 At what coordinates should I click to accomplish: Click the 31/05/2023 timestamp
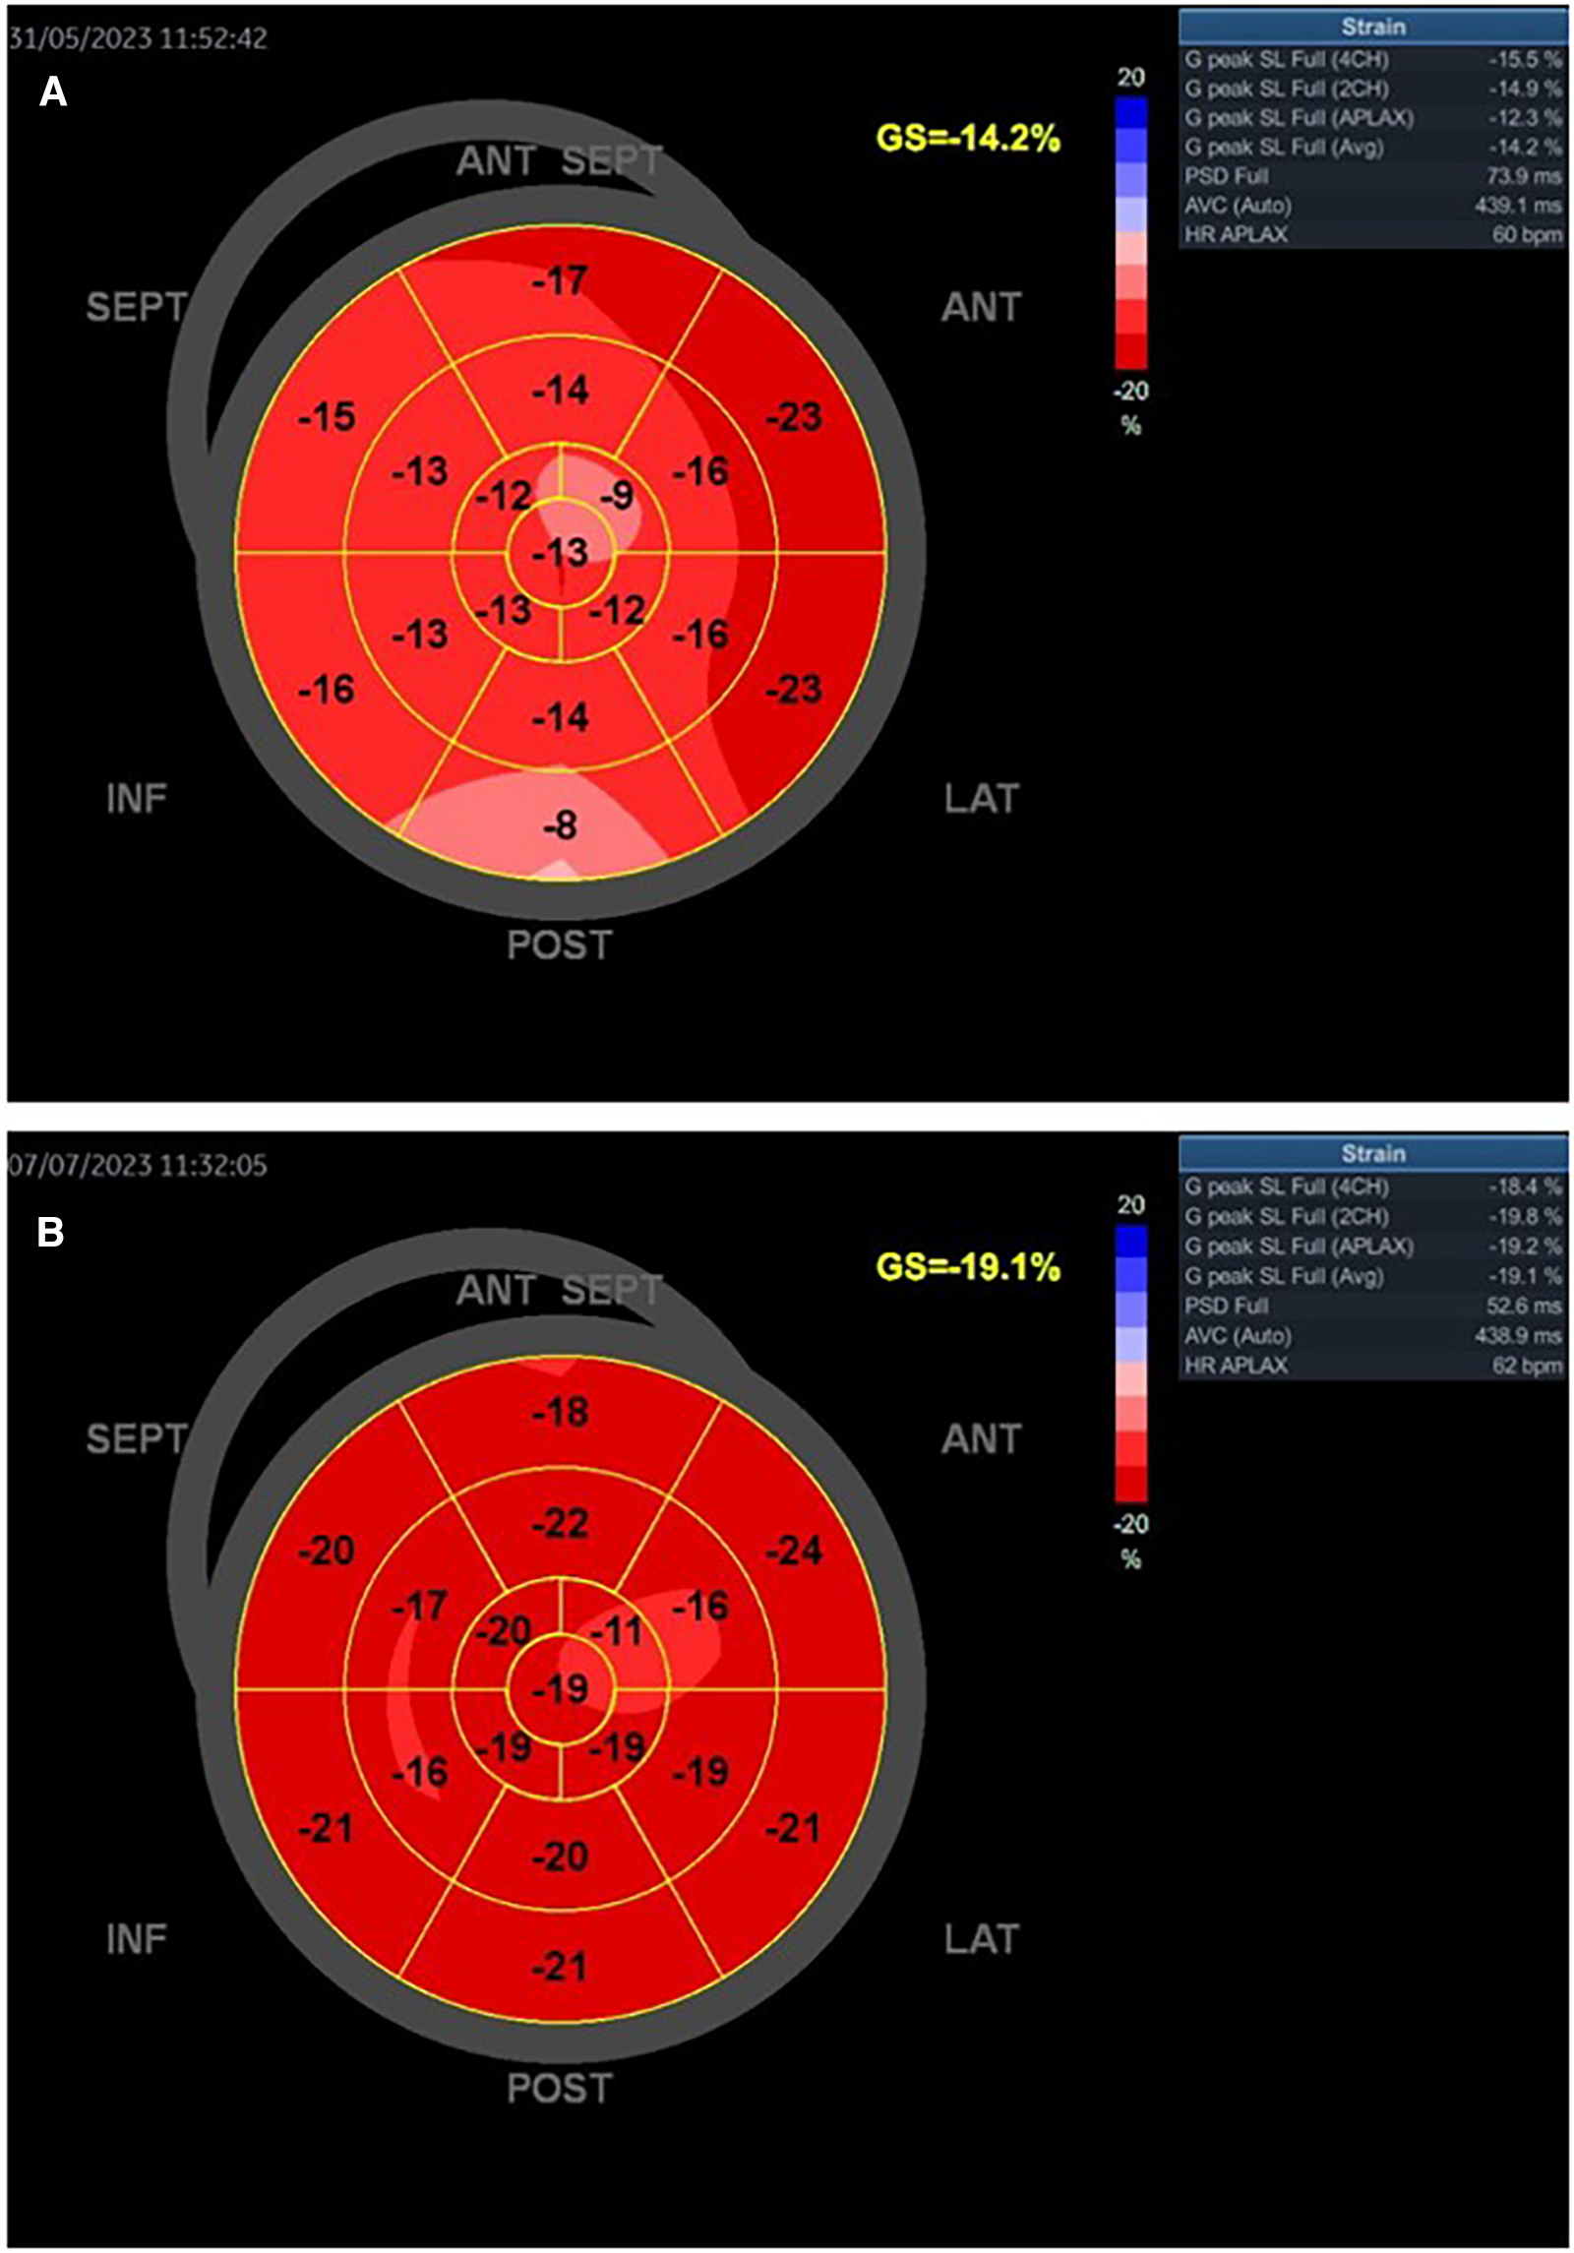point(138,38)
